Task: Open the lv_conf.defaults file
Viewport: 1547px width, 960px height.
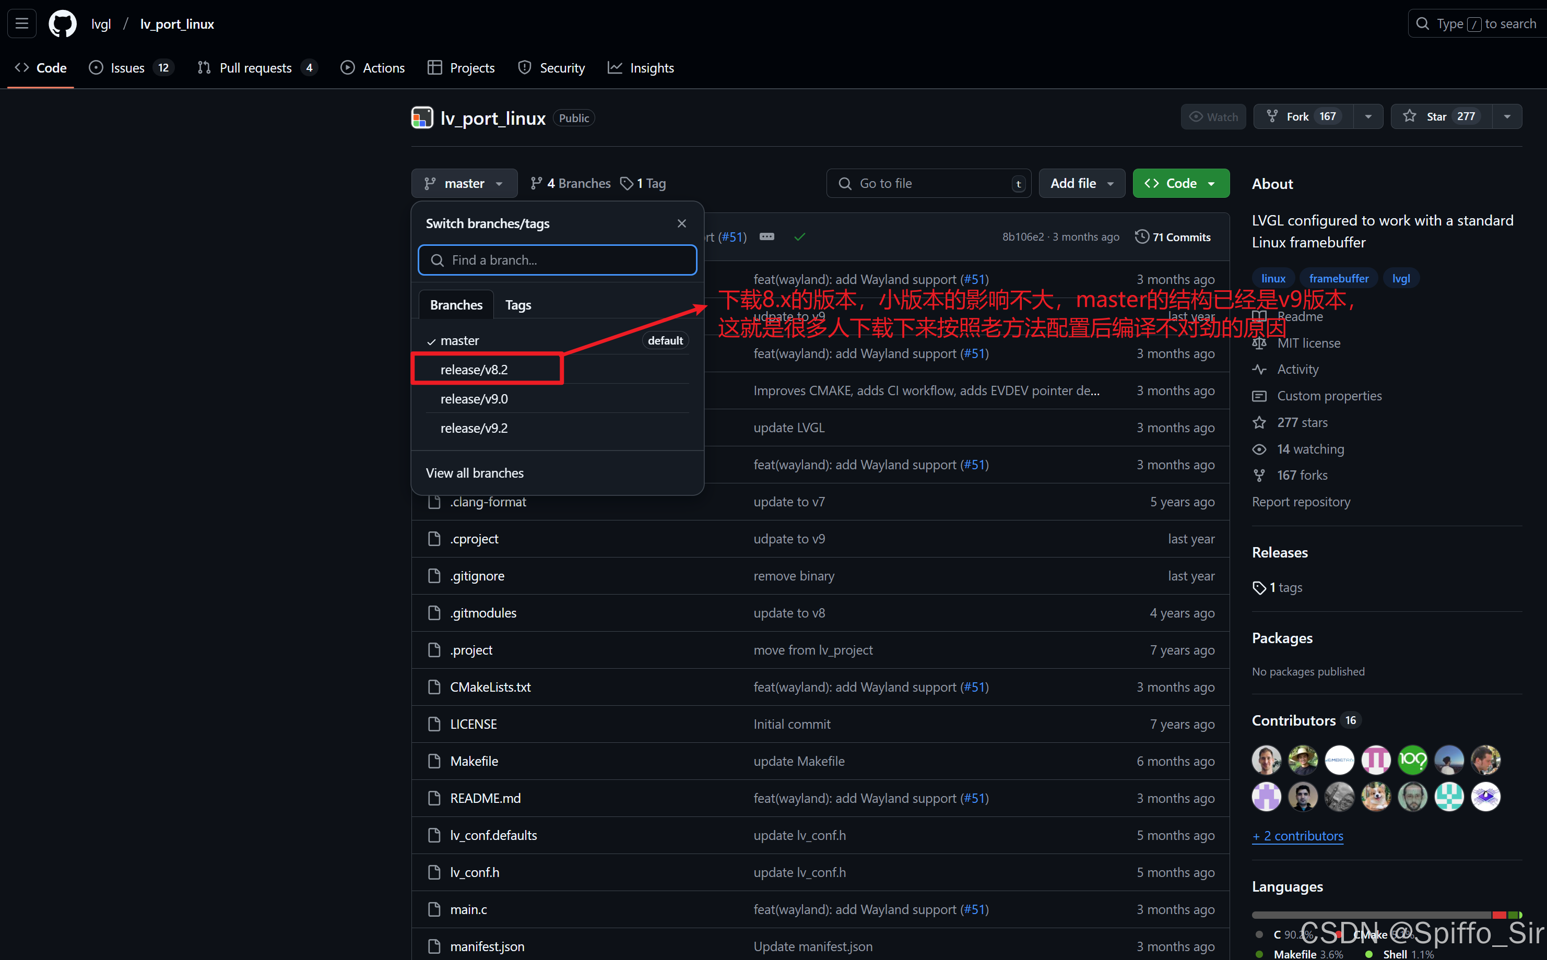Action: point(493,835)
